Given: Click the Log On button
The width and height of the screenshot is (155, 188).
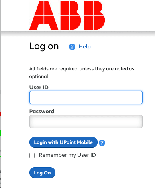Looking at the screenshot, I should point(42,173).
